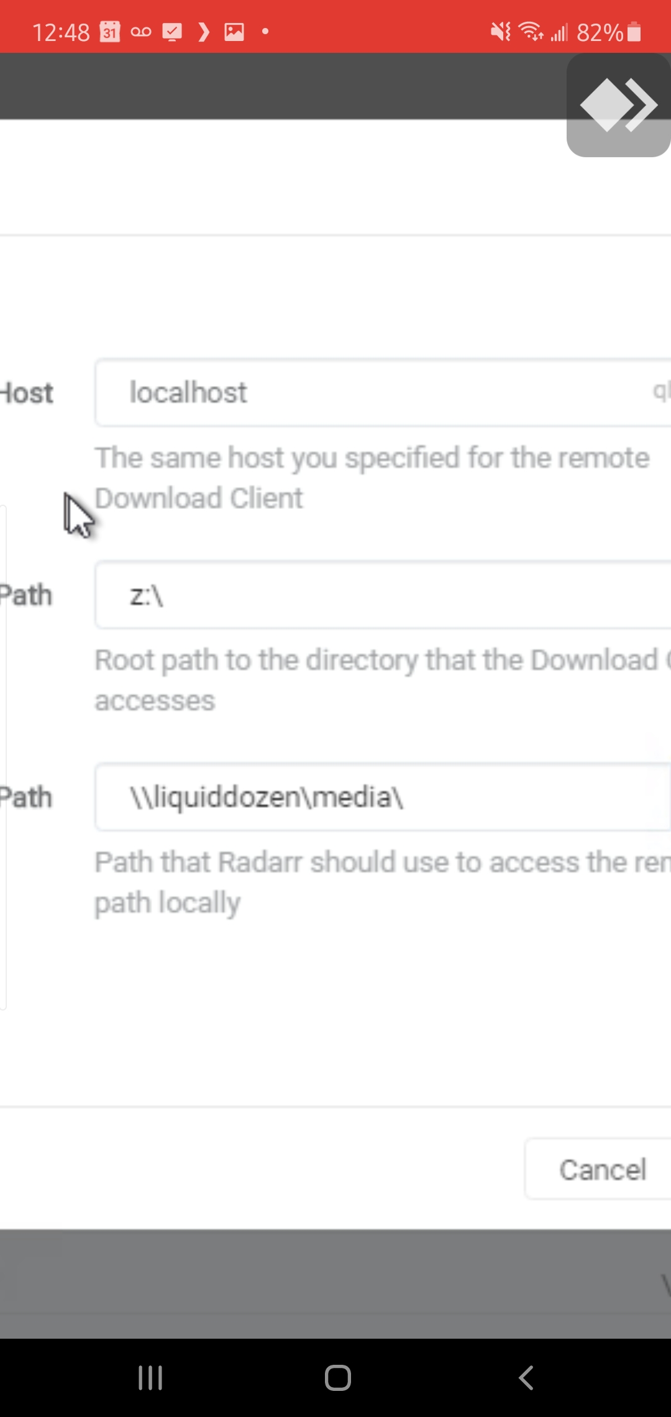This screenshot has width=671, height=1417.
Task: Open the Recent apps navigation button
Action: tap(150, 1377)
